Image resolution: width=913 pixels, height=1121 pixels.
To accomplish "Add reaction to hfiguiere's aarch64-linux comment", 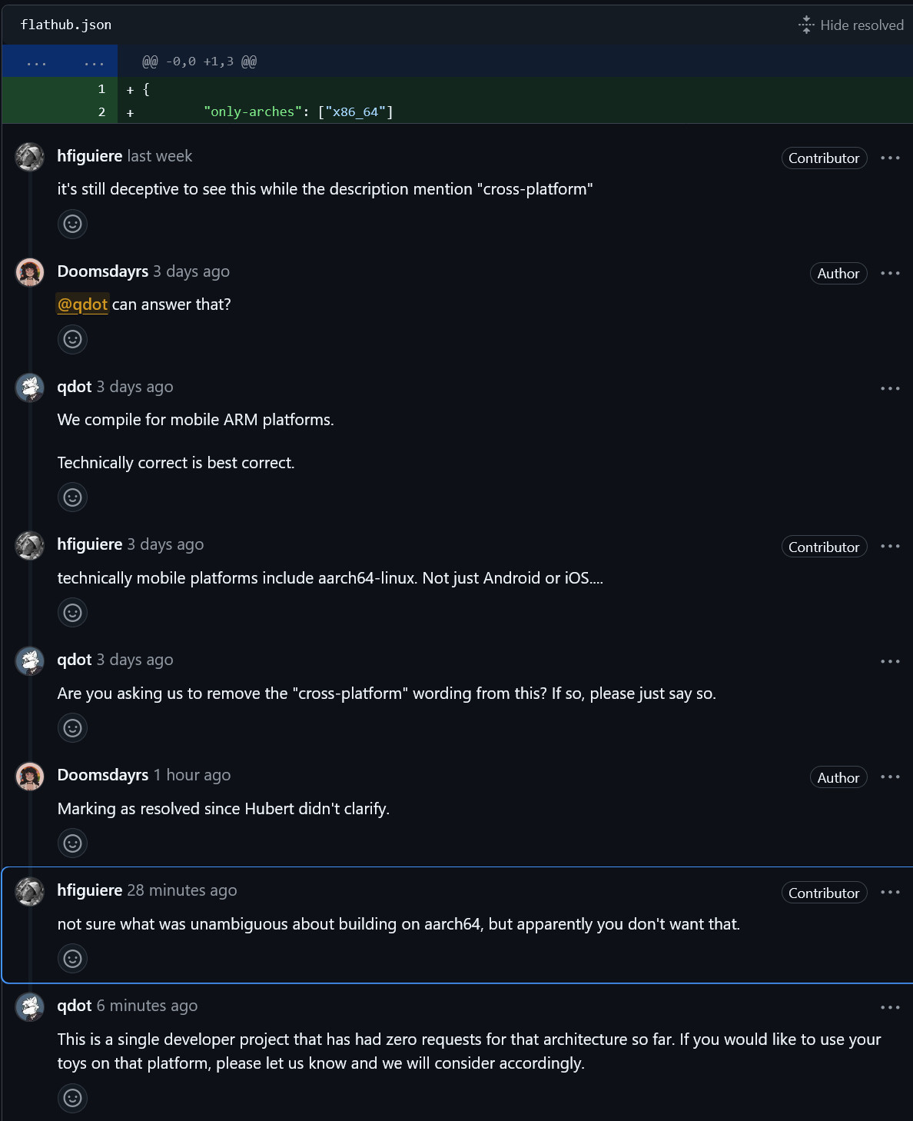I will point(72,613).
